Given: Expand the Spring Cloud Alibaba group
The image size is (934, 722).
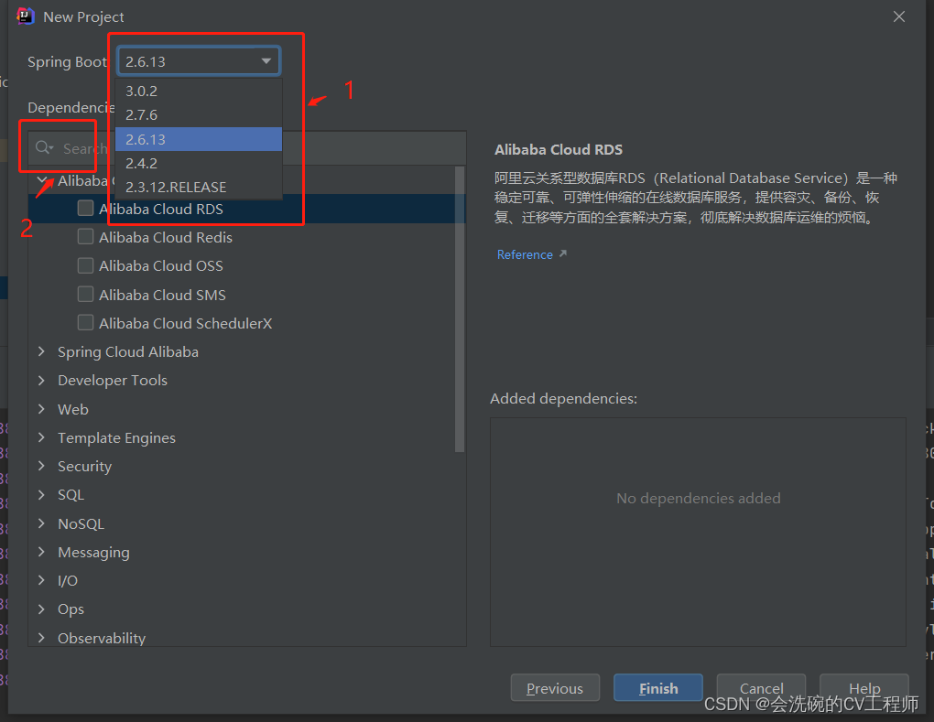Looking at the screenshot, I should 42,351.
